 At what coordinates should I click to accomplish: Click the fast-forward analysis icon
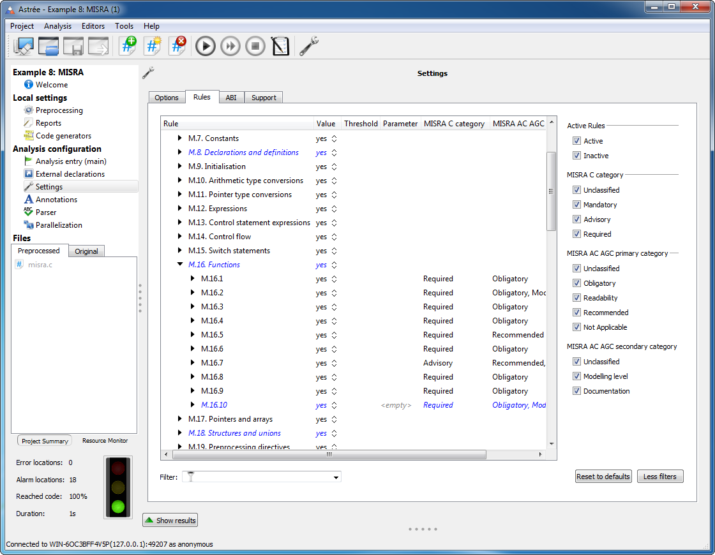(x=230, y=46)
